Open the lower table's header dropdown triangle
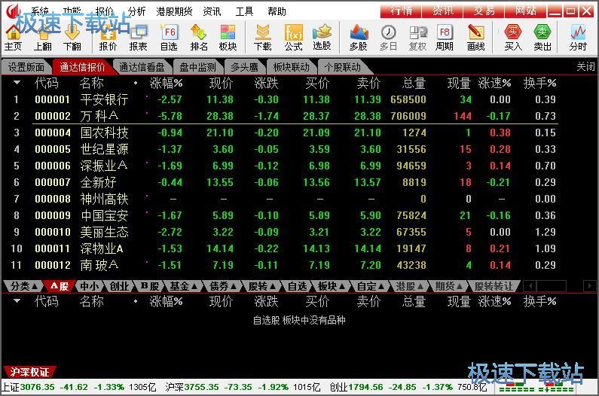Image resolution: width=599 pixels, height=396 pixels. tap(17, 300)
